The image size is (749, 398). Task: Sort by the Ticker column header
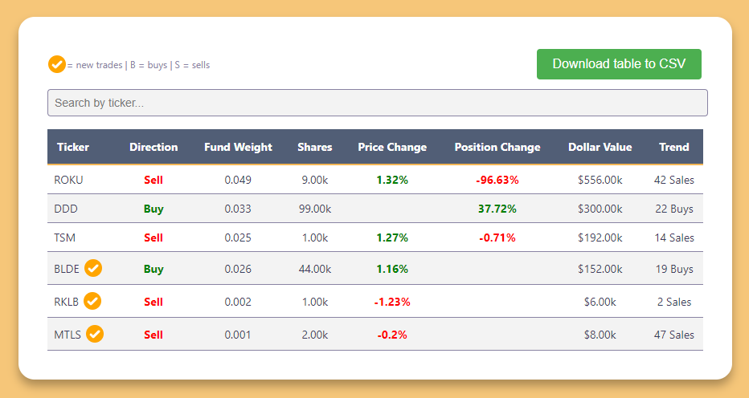73,147
